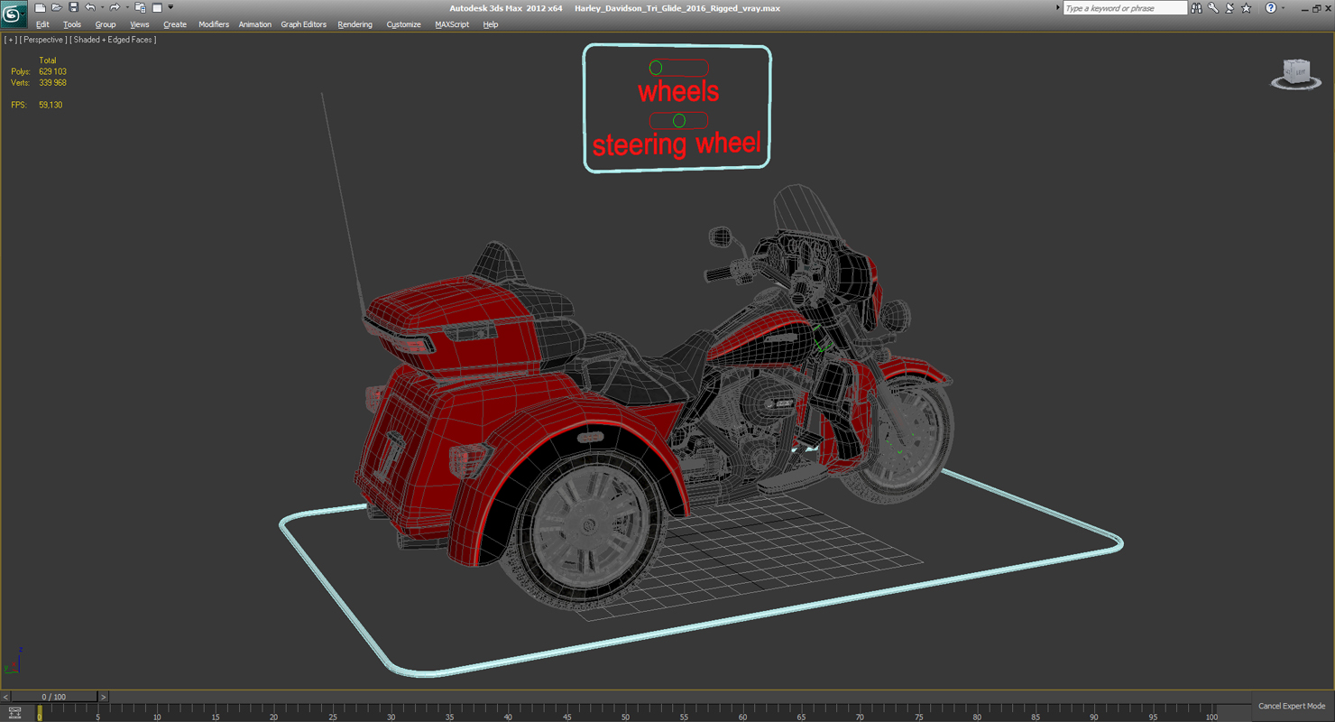The image size is (1335, 722).
Task: Open the Views menu
Action: [x=140, y=24]
